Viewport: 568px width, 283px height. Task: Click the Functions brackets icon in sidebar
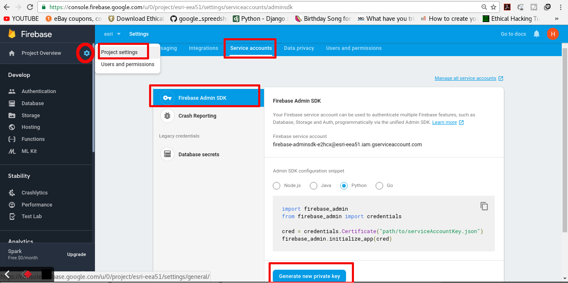tap(12, 139)
